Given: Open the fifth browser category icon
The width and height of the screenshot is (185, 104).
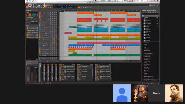Looking at the screenshot, I should [x=153, y=12].
